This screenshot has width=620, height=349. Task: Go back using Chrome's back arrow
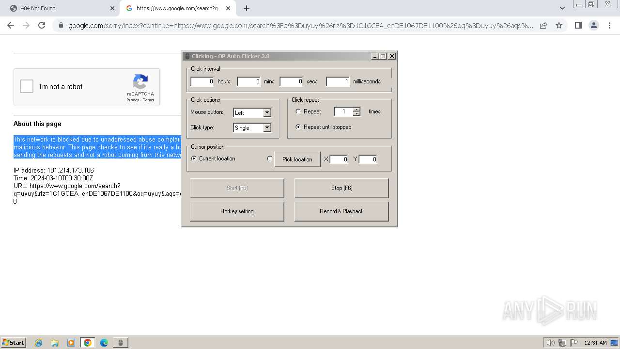point(11,25)
